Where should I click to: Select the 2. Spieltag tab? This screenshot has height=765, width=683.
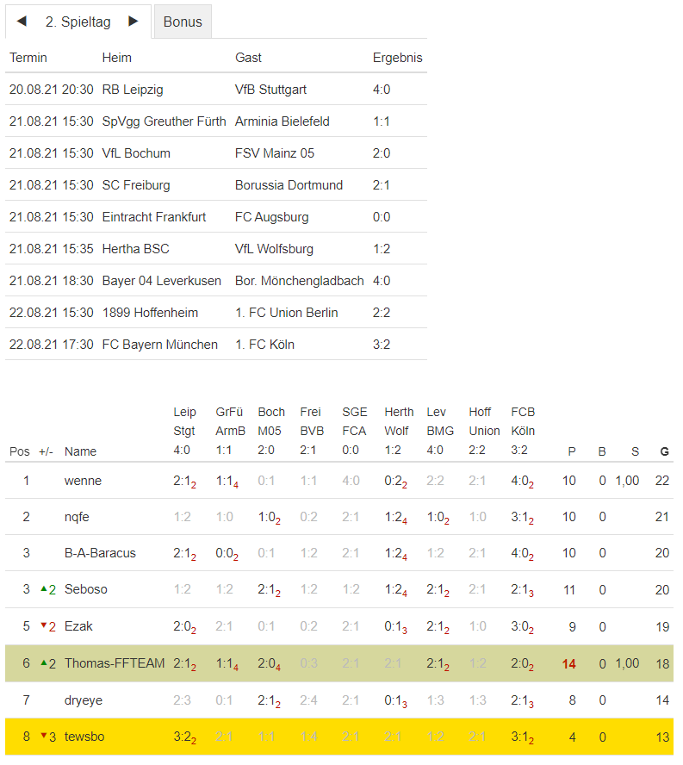tap(78, 22)
